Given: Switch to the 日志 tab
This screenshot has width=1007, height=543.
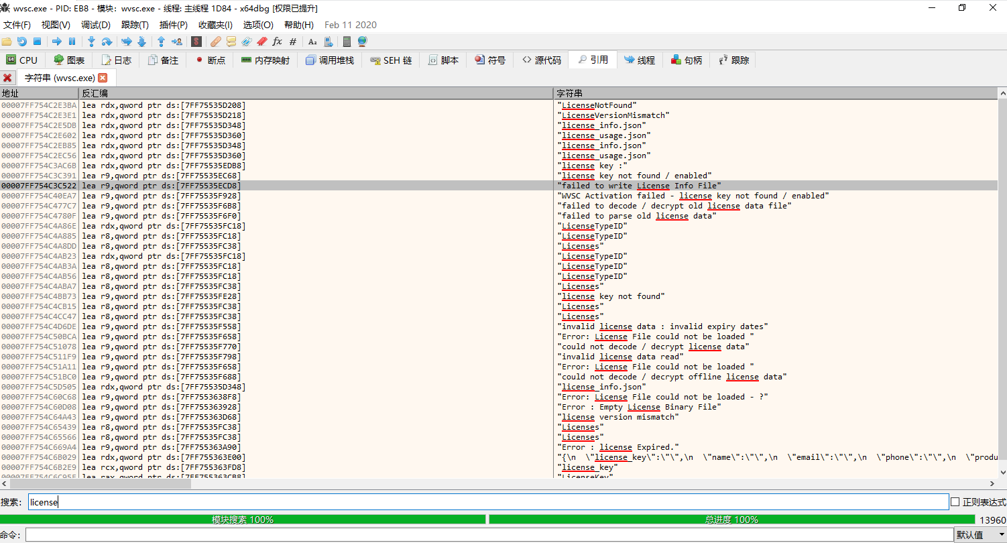Looking at the screenshot, I should coord(116,60).
